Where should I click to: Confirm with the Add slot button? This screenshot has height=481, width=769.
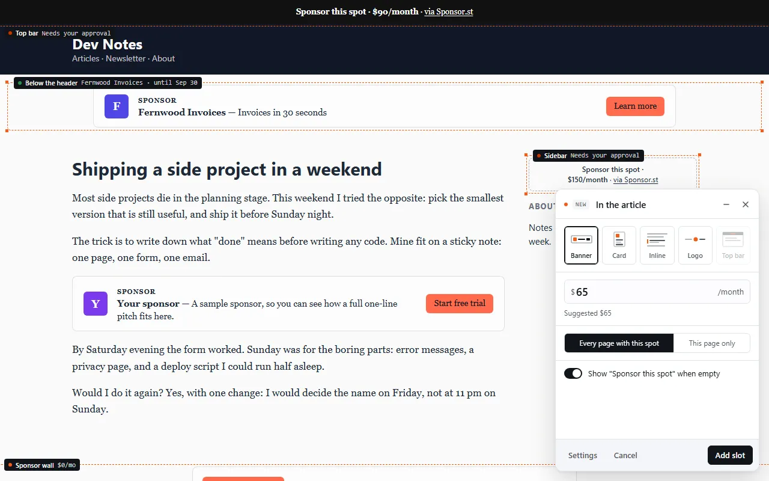tap(730, 455)
